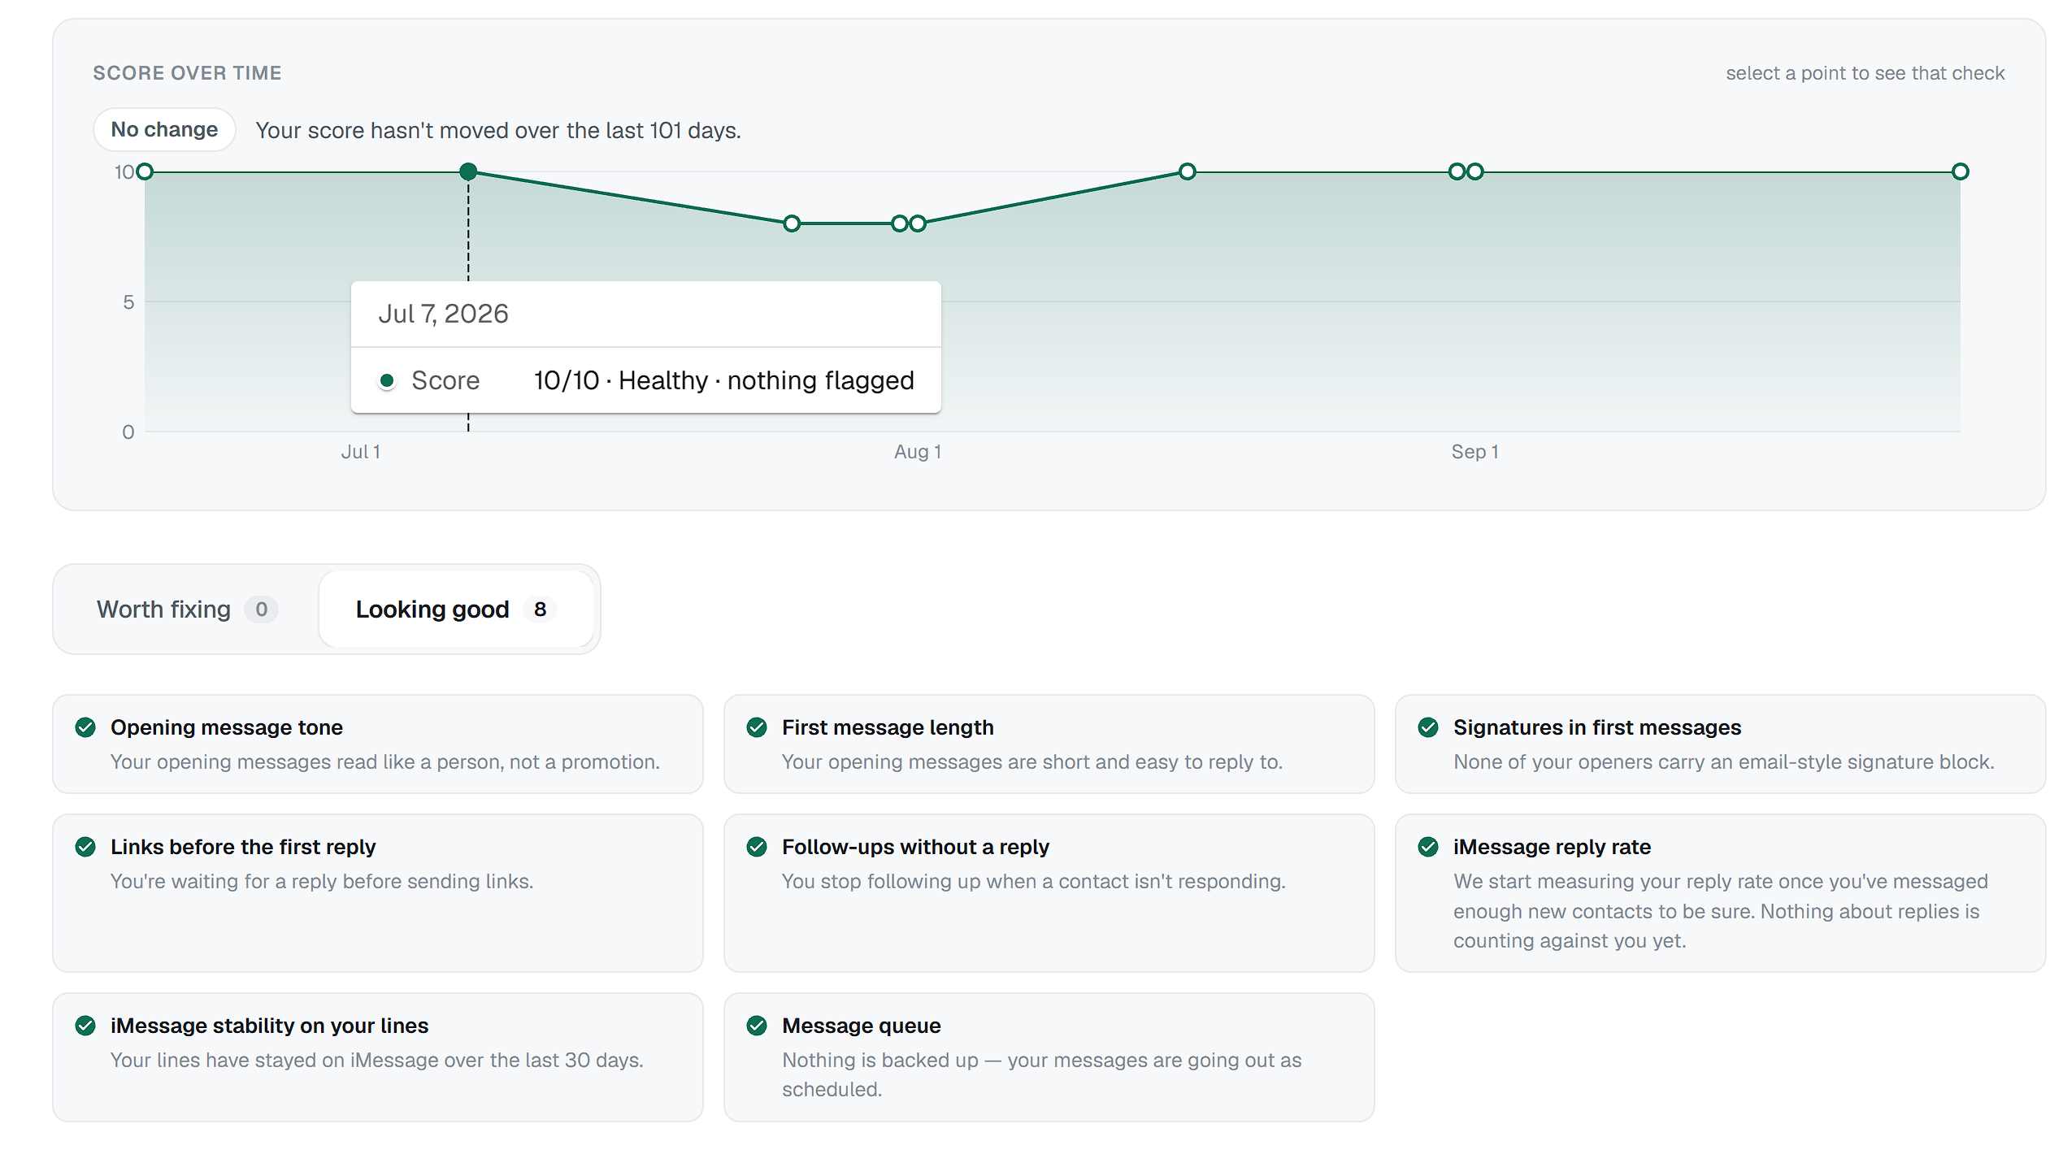Click checkmark icon for Signatures in first messages
The height and width of the screenshot is (1154, 2063).
coord(1428,727)
